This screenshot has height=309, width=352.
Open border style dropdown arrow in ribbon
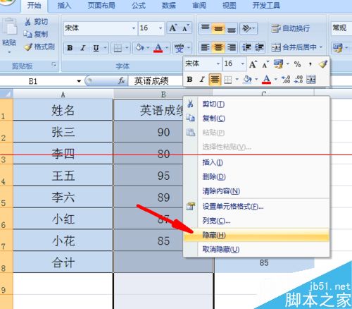127,48
